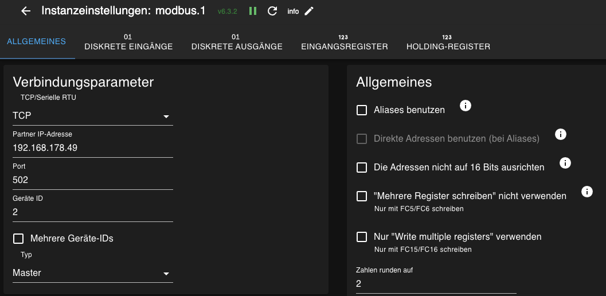Image resolution: width=606 pixels, height=296 pixels.
Task: Show info for Aliases benutzen
Action: (x=466, y=106)
